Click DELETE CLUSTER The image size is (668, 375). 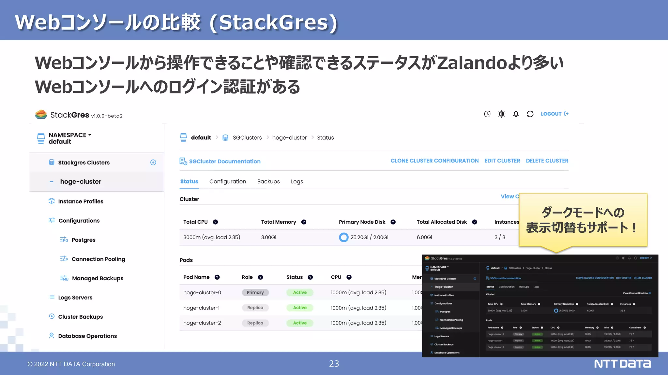click(x=547, y=161)
